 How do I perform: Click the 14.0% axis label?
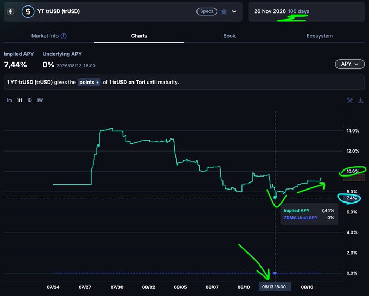pos(353,131)
